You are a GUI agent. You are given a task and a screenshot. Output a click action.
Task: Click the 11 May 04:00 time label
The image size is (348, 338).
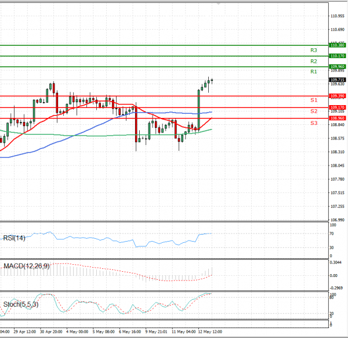tap(183, 332)
